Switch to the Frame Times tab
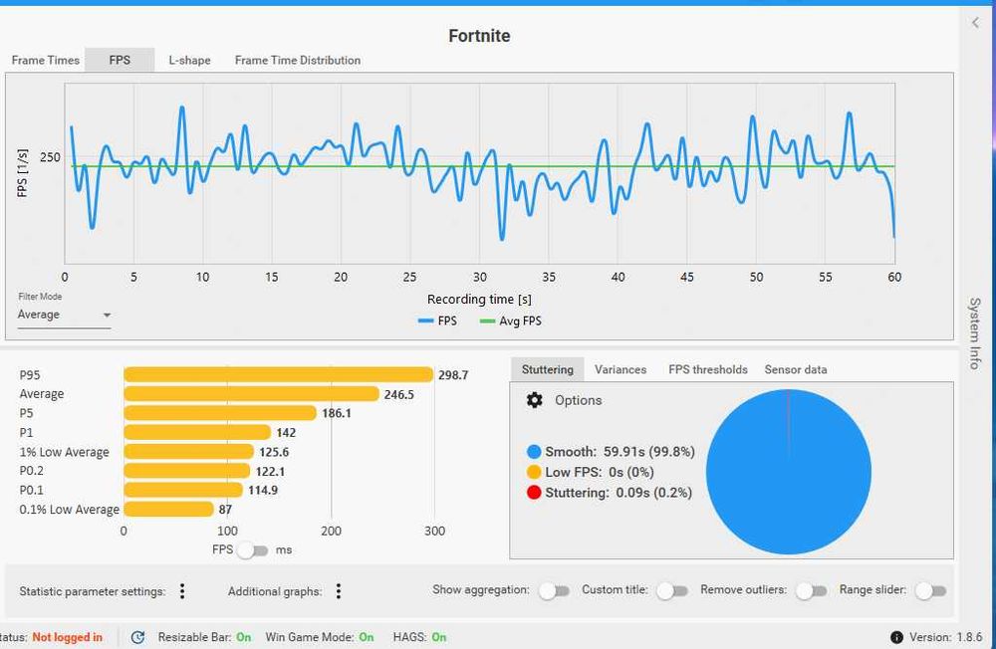Viewport: 996px width, 649px height. (x=46, y=61)
